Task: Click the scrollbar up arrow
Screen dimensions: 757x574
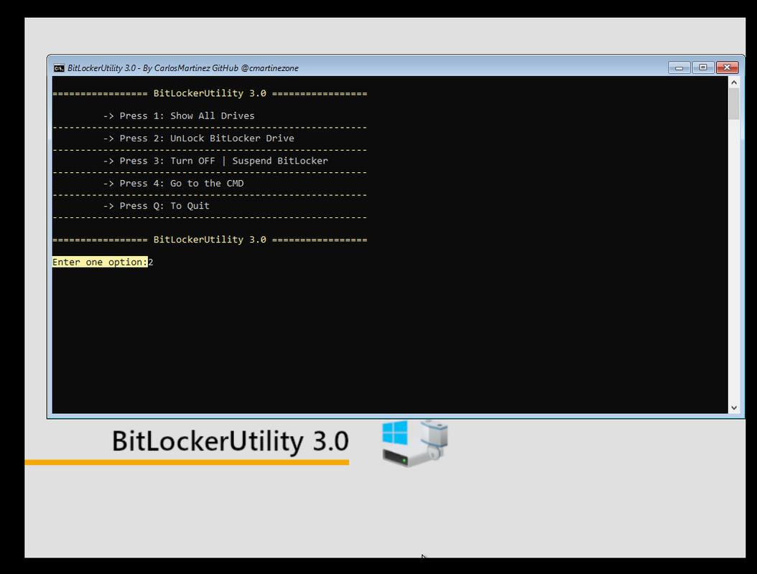Action: [734, 83]
